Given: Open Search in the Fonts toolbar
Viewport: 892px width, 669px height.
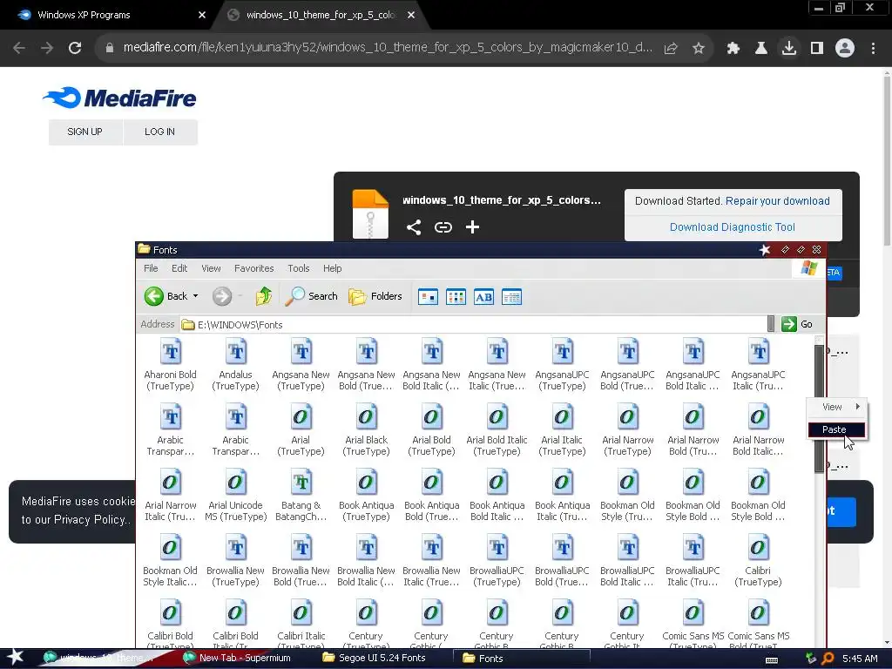Looking at the screenshot, I should coord(311,296).
